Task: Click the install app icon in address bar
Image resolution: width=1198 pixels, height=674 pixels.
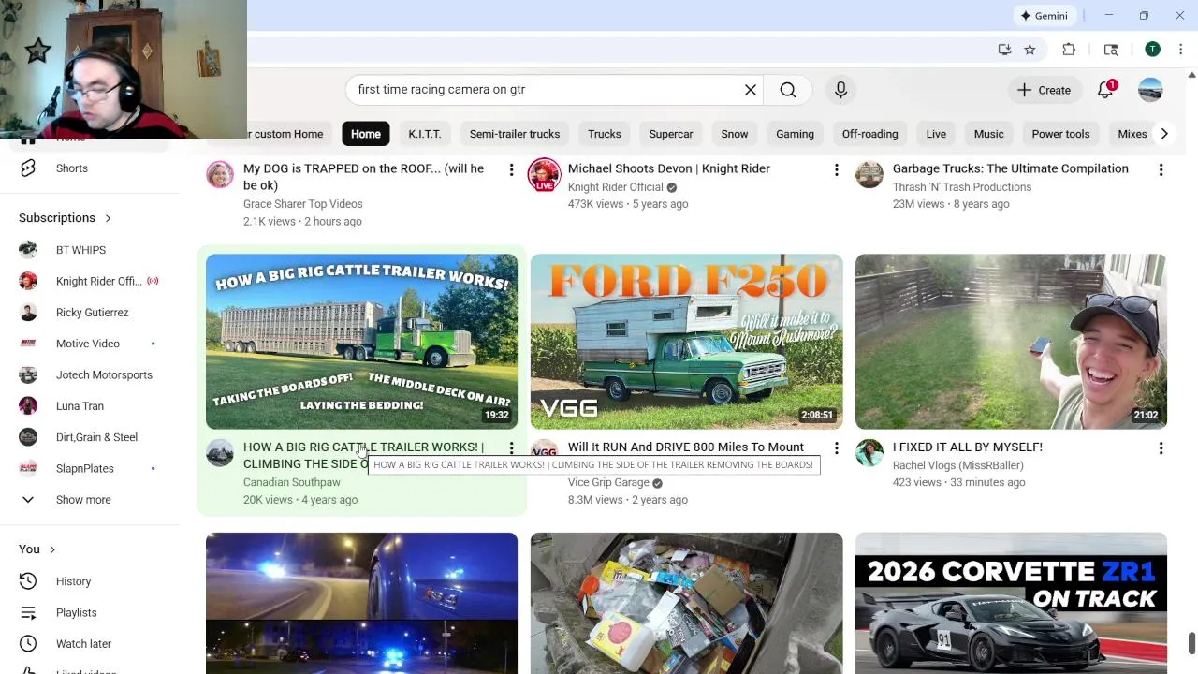Action: (x=1004, y=50)
